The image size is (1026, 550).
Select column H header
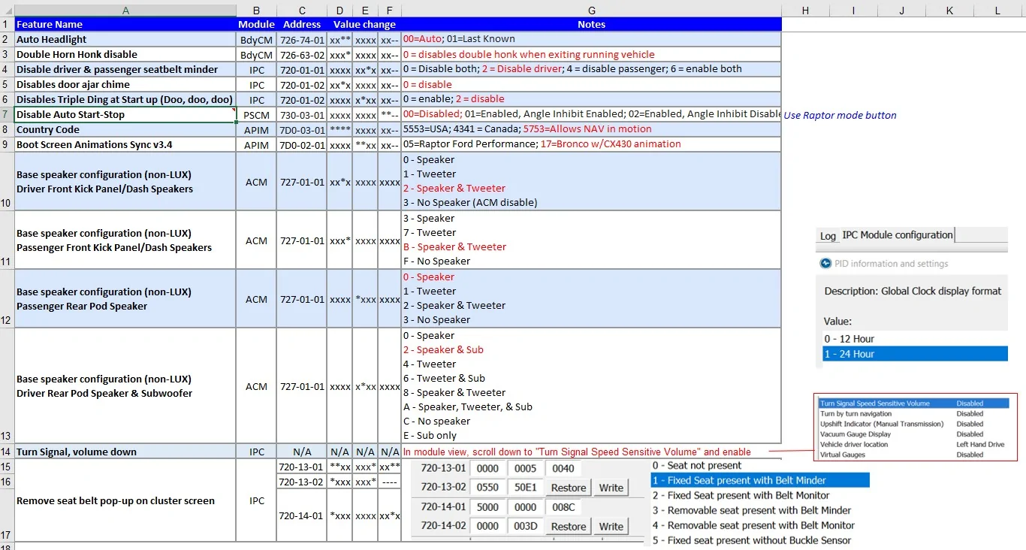(x=805, y=11)
